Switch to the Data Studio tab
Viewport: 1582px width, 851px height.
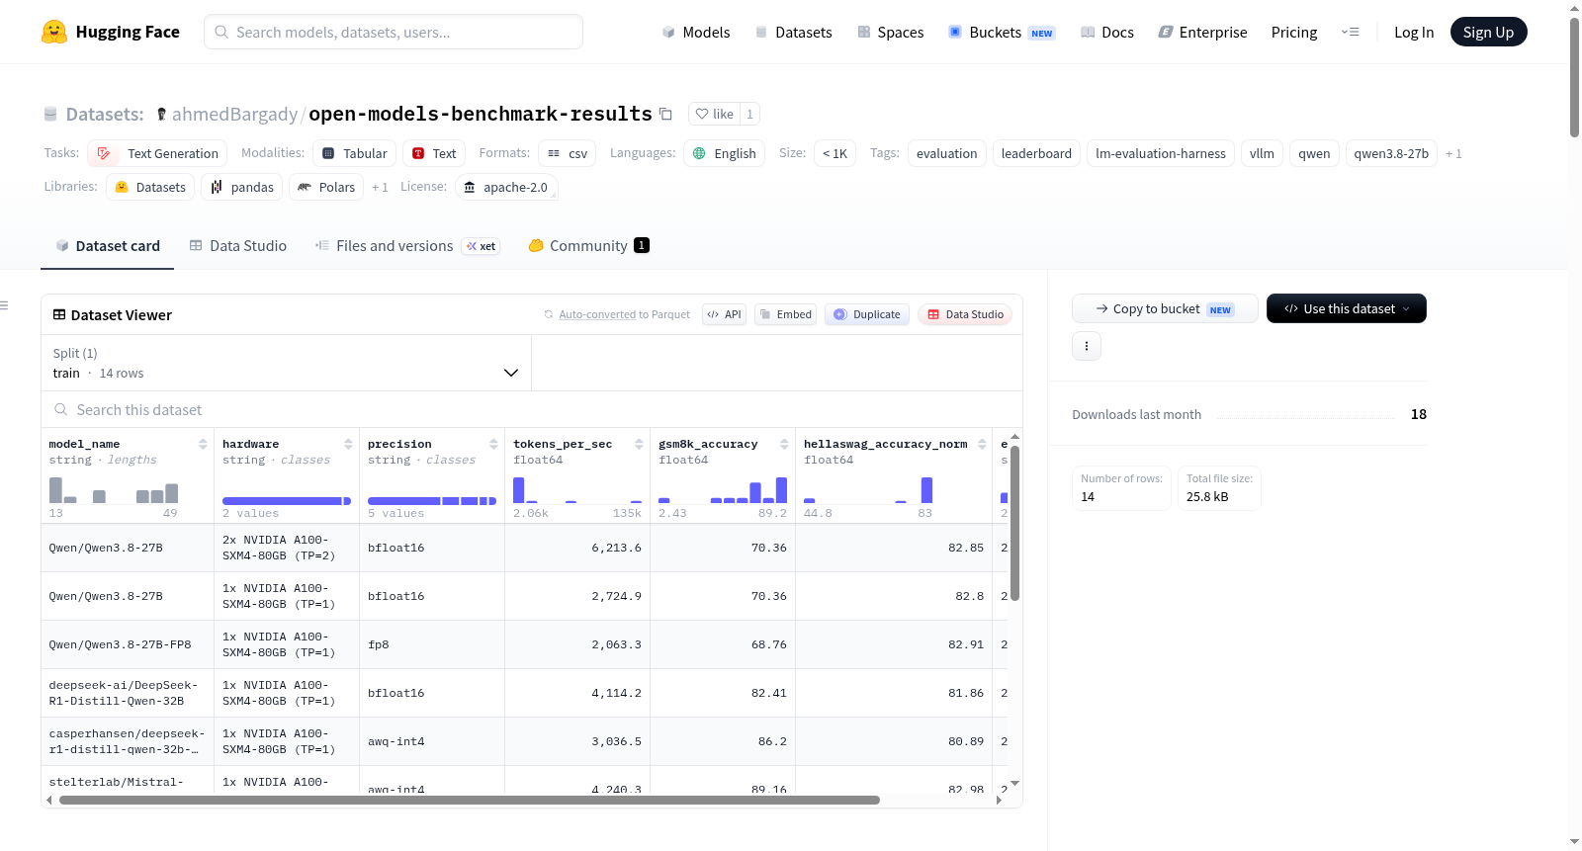point(238,245)
